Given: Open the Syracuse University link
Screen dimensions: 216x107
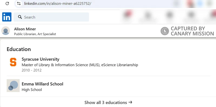Looking at the screenshot, I should (40, 59).
